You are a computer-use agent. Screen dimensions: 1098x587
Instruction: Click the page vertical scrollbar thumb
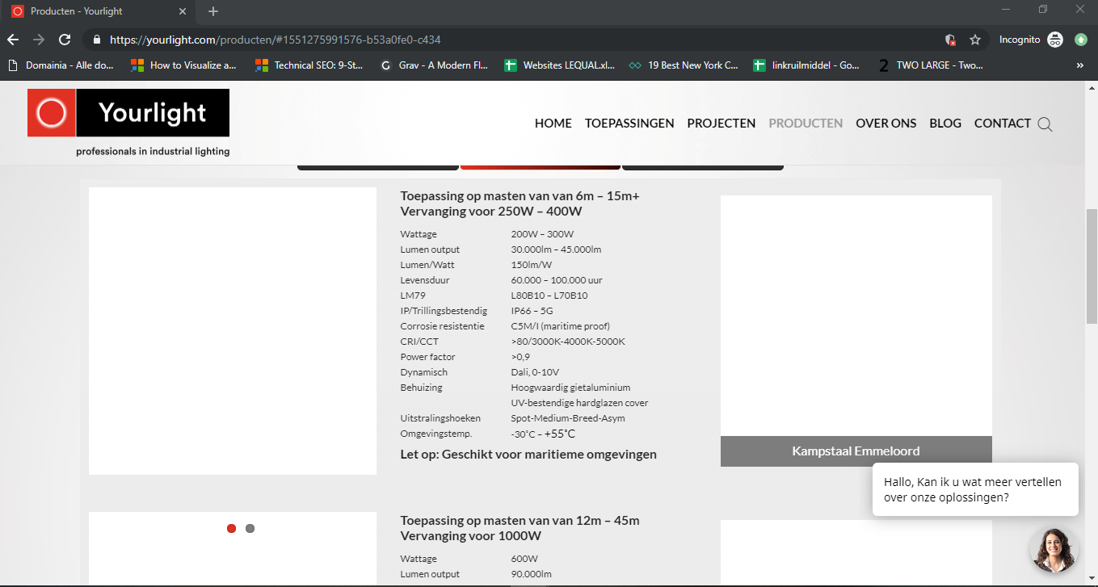pos(1092,266)
